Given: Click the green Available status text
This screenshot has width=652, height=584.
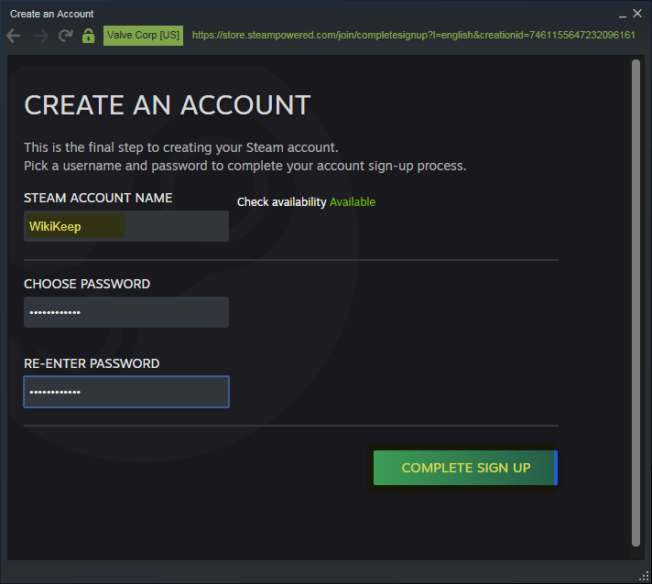Looking at the screenshot, I should tap(353, 202).
